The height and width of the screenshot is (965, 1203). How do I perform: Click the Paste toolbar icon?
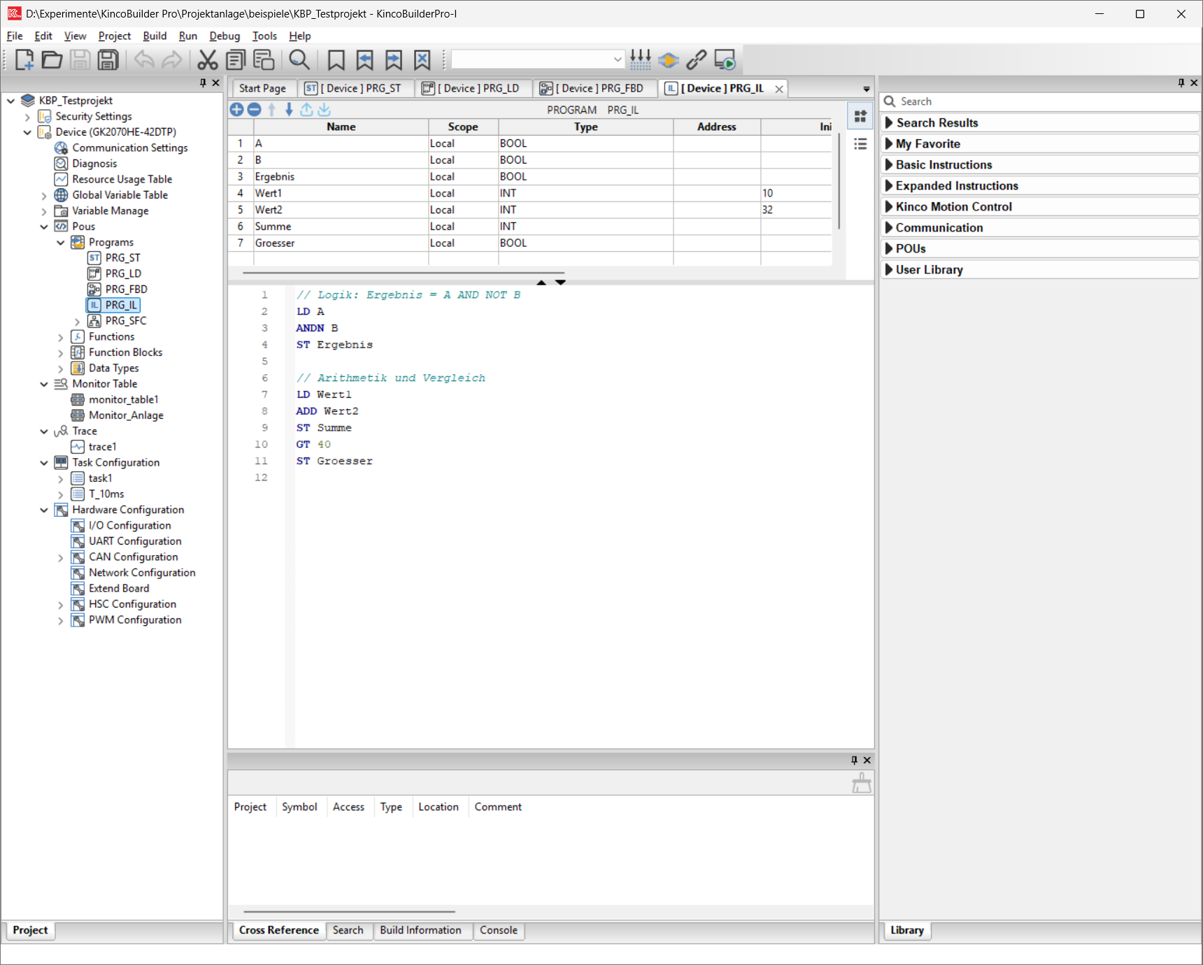[x=264, y=60]
